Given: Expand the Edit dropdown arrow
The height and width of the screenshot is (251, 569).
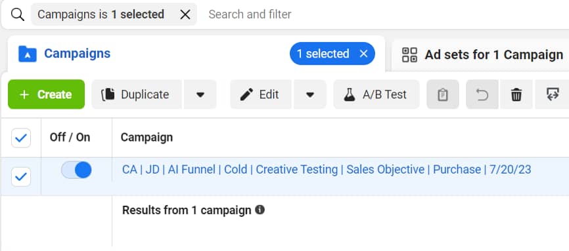Looking at the screenshot, I should 310,94.
